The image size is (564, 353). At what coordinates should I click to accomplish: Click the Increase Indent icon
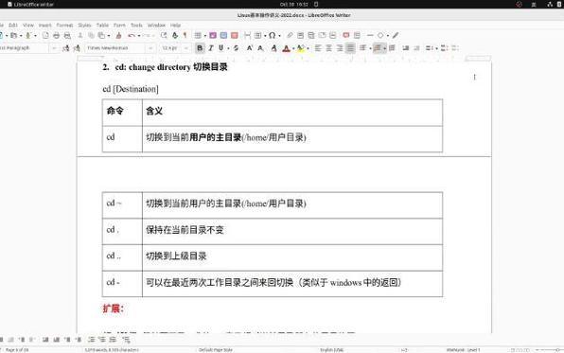point(406,48)
